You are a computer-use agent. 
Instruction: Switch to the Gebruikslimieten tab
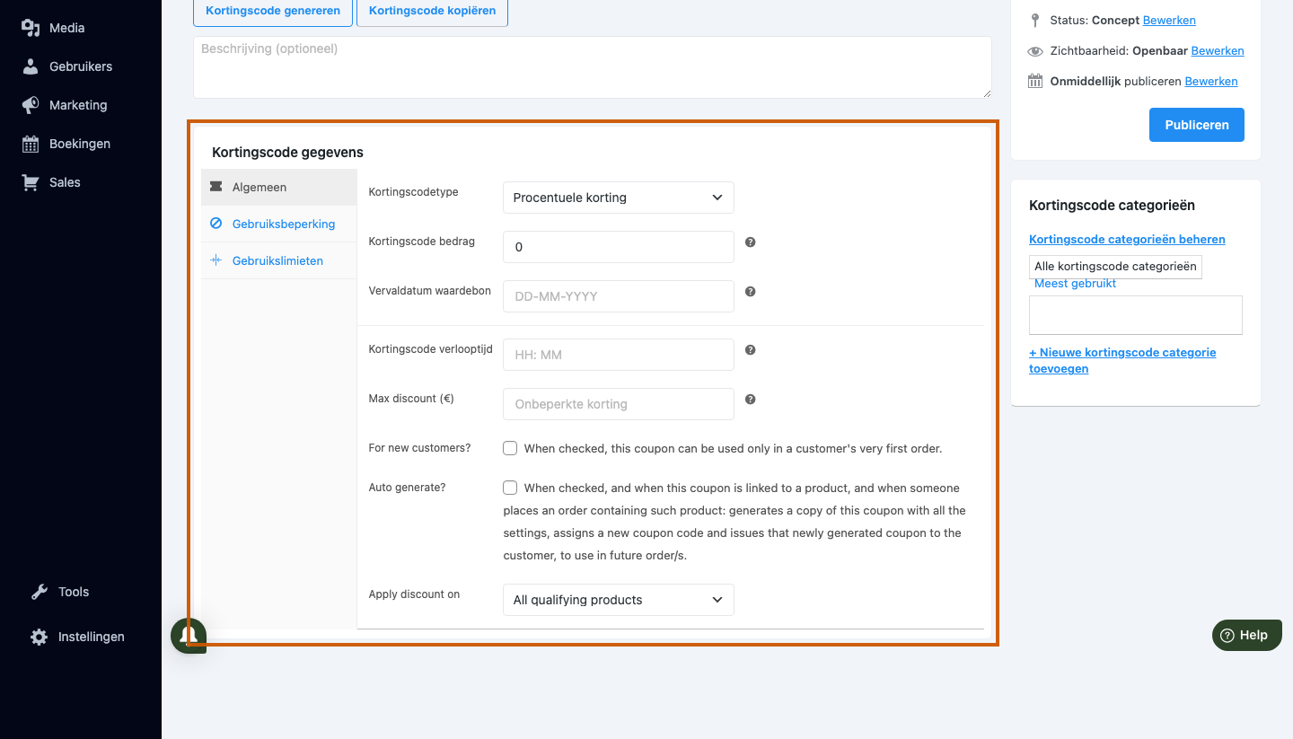pos(279,260)
